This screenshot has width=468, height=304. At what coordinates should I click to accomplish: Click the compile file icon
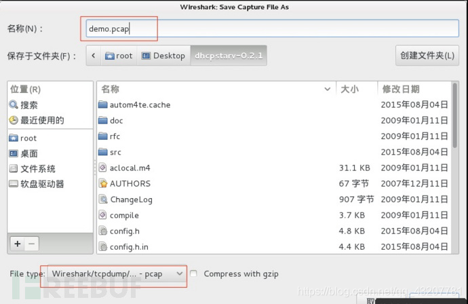[102, 215]
